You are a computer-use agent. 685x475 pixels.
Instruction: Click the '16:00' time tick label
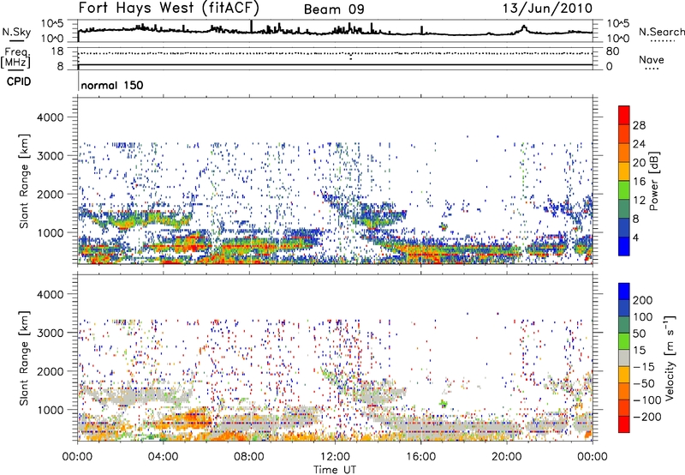point(421,457)
